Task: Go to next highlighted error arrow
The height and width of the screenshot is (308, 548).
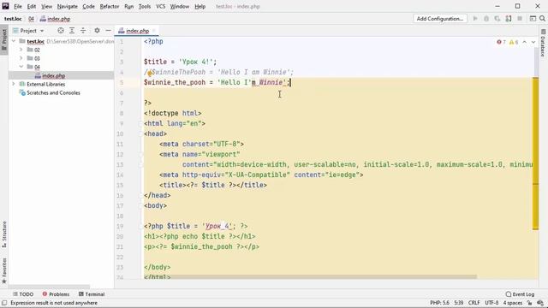Action: (x=533, y=42)
